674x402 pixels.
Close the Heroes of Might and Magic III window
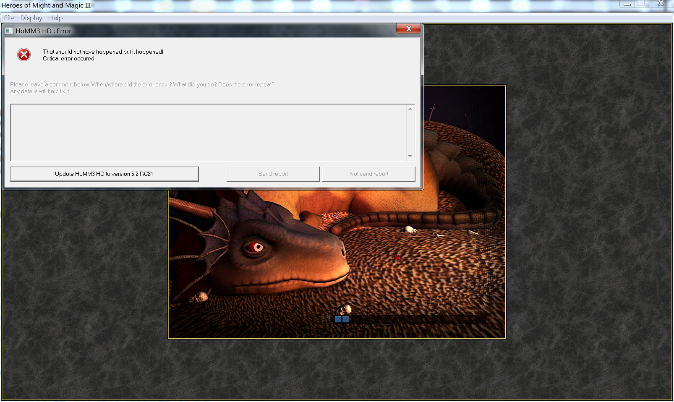[x=661, y=4]
